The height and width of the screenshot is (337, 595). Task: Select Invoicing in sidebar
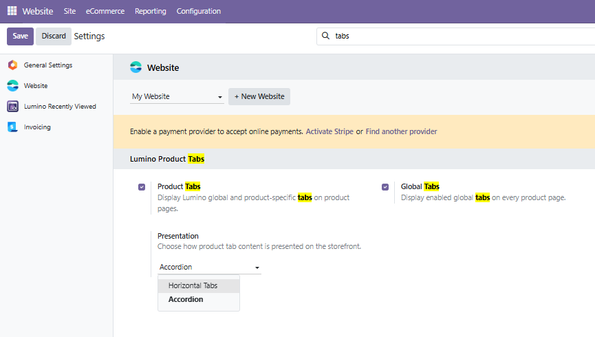(37, 127)
